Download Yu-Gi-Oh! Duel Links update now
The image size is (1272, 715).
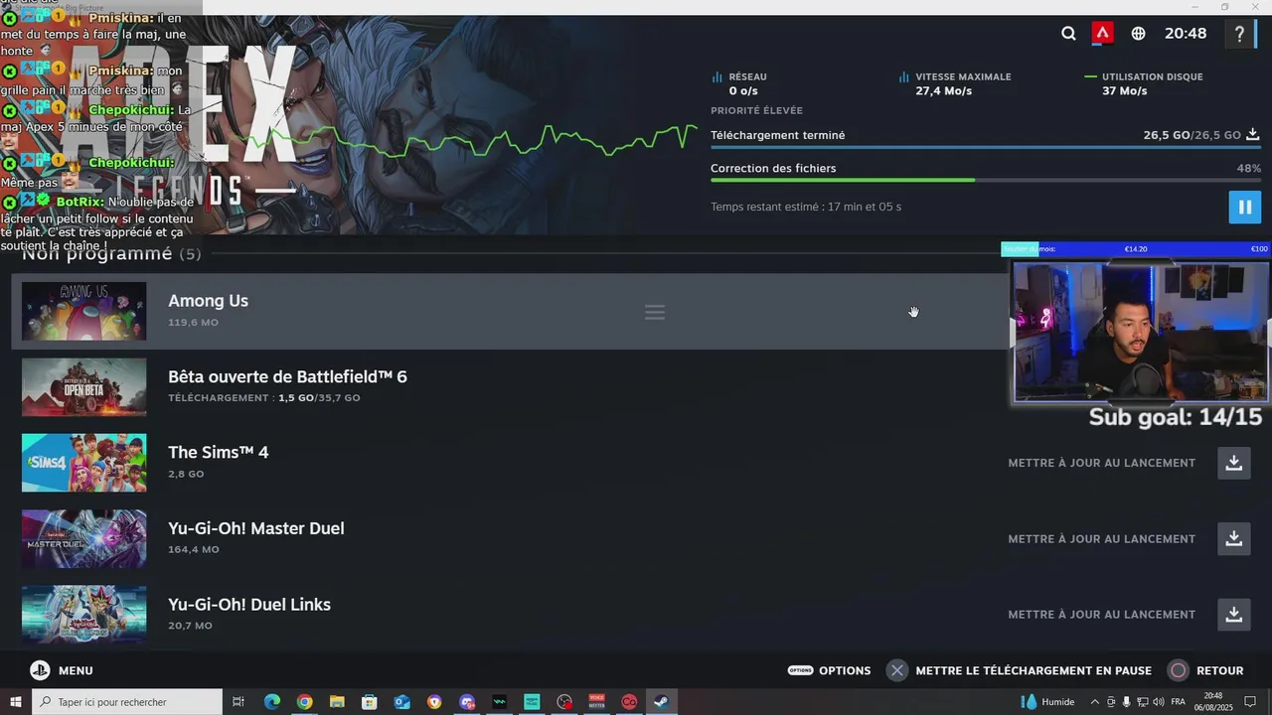[x=1233, y=614]
